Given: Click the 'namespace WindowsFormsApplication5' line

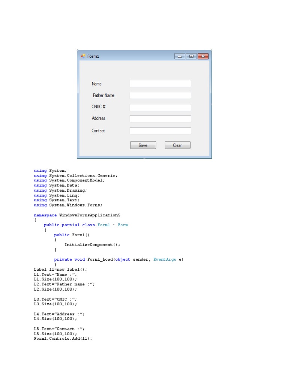Looking at the screenshot, I should pos(77,215).
